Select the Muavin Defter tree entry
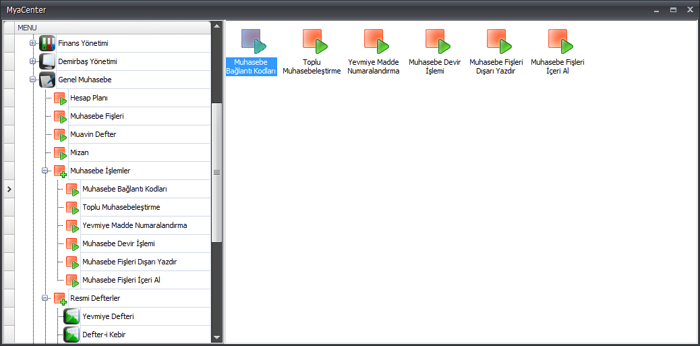700x346 pixels. [x=93, y=134]
